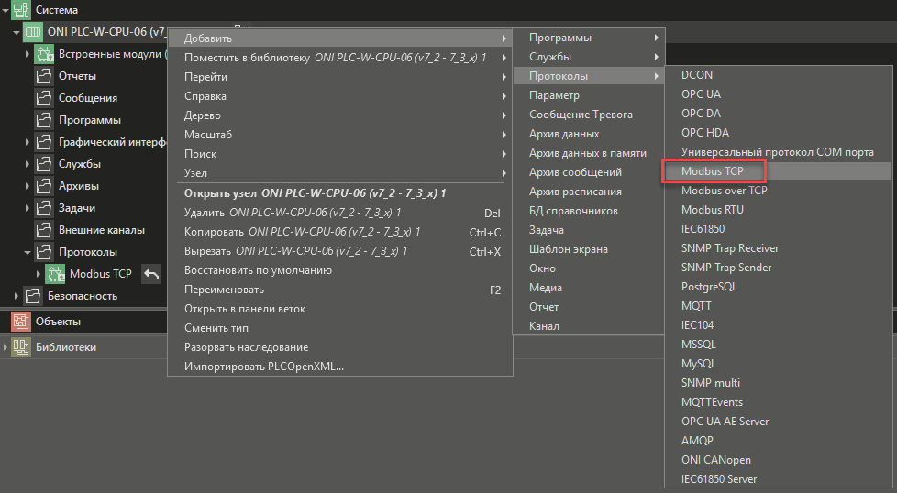Add the Modbus TCP protocol
The height and width of the screenshot is (493, 897).
[x=778, y=170]
